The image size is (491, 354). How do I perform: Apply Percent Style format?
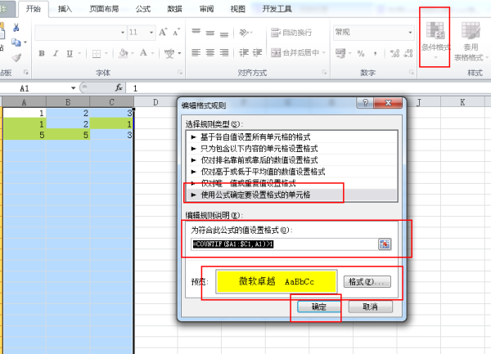(361, 53)
